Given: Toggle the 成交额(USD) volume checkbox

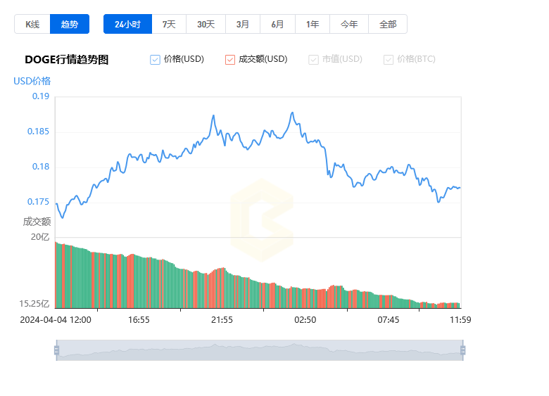Looking at the screenshot, I should (230, 60).
